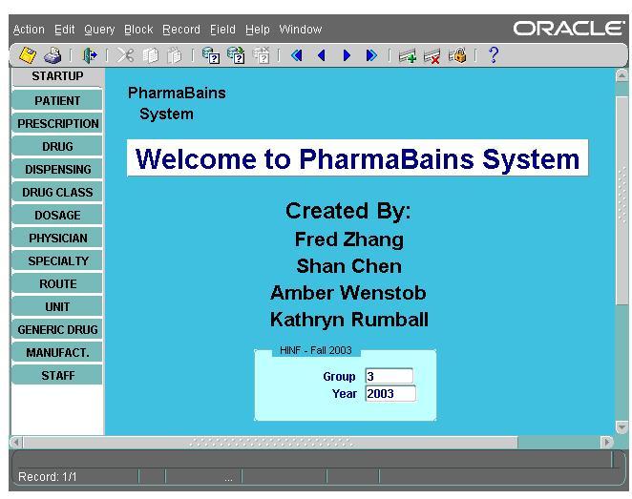Click the 'Welcome to PharmaBains System' banner
Viewport: 632px width, 499px height.
click(x=357, y=158)
